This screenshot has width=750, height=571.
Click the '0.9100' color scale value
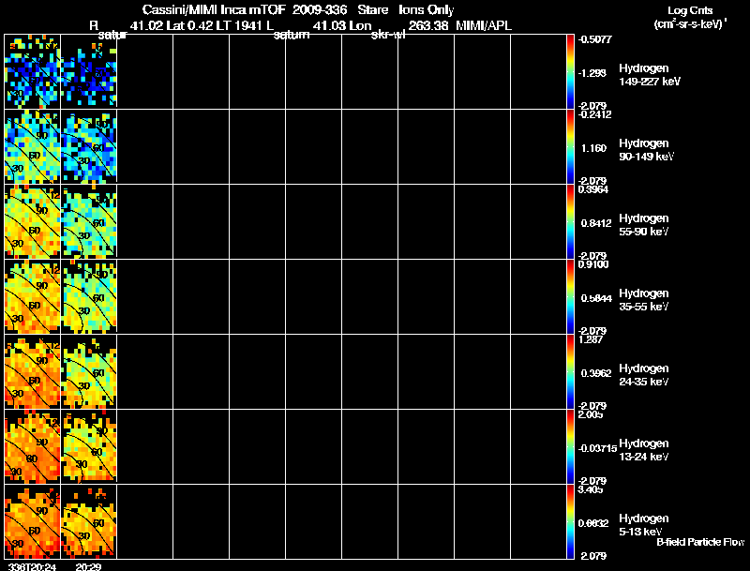point(593,265)
